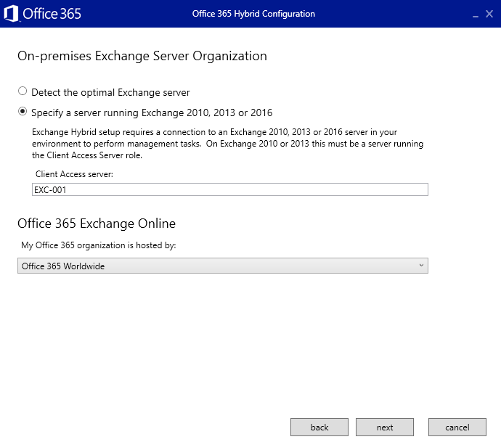Click the Office 365 brand text
Screen dimensions: 501x442
tap(52, 14)
